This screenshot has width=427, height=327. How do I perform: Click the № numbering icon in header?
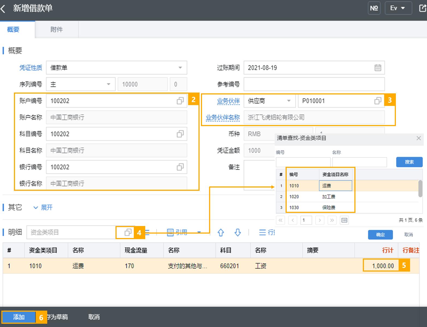point(374,8)
